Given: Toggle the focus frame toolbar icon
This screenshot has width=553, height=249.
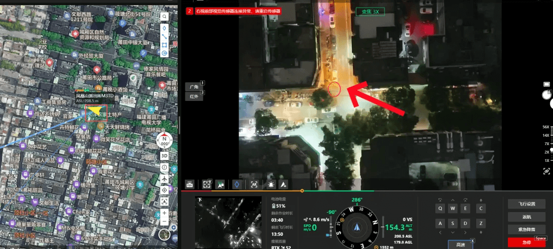Looking at the screenshot, I should tap(207, 184).
